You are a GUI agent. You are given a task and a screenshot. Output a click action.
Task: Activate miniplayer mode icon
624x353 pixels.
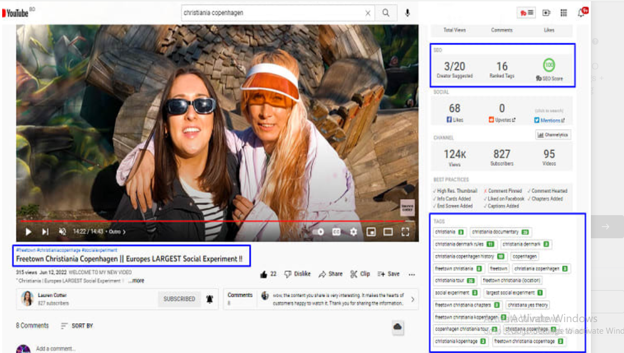pyautogui.click(x=371, y=232)
